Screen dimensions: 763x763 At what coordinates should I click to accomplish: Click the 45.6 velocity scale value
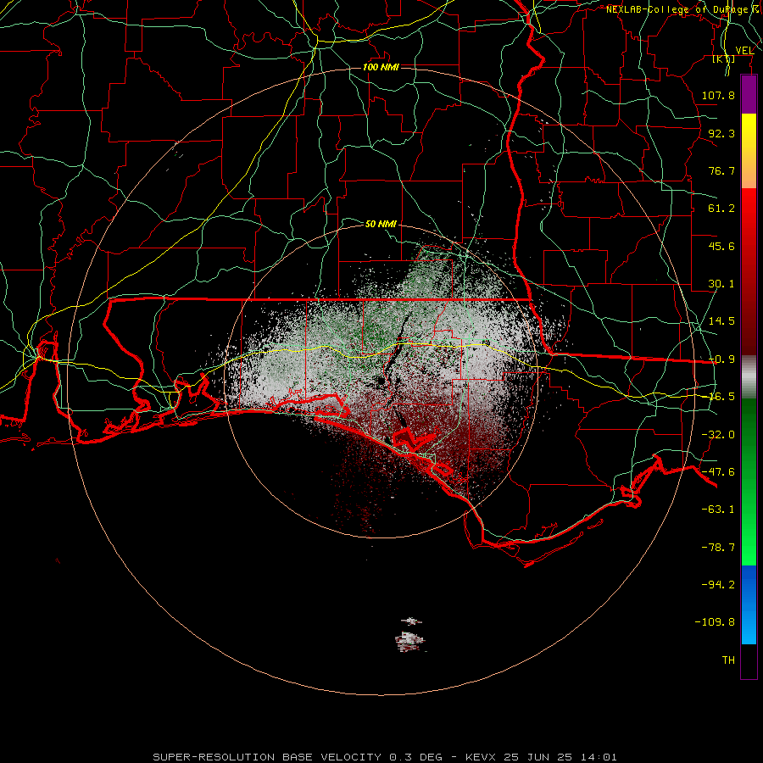(721, 246)
